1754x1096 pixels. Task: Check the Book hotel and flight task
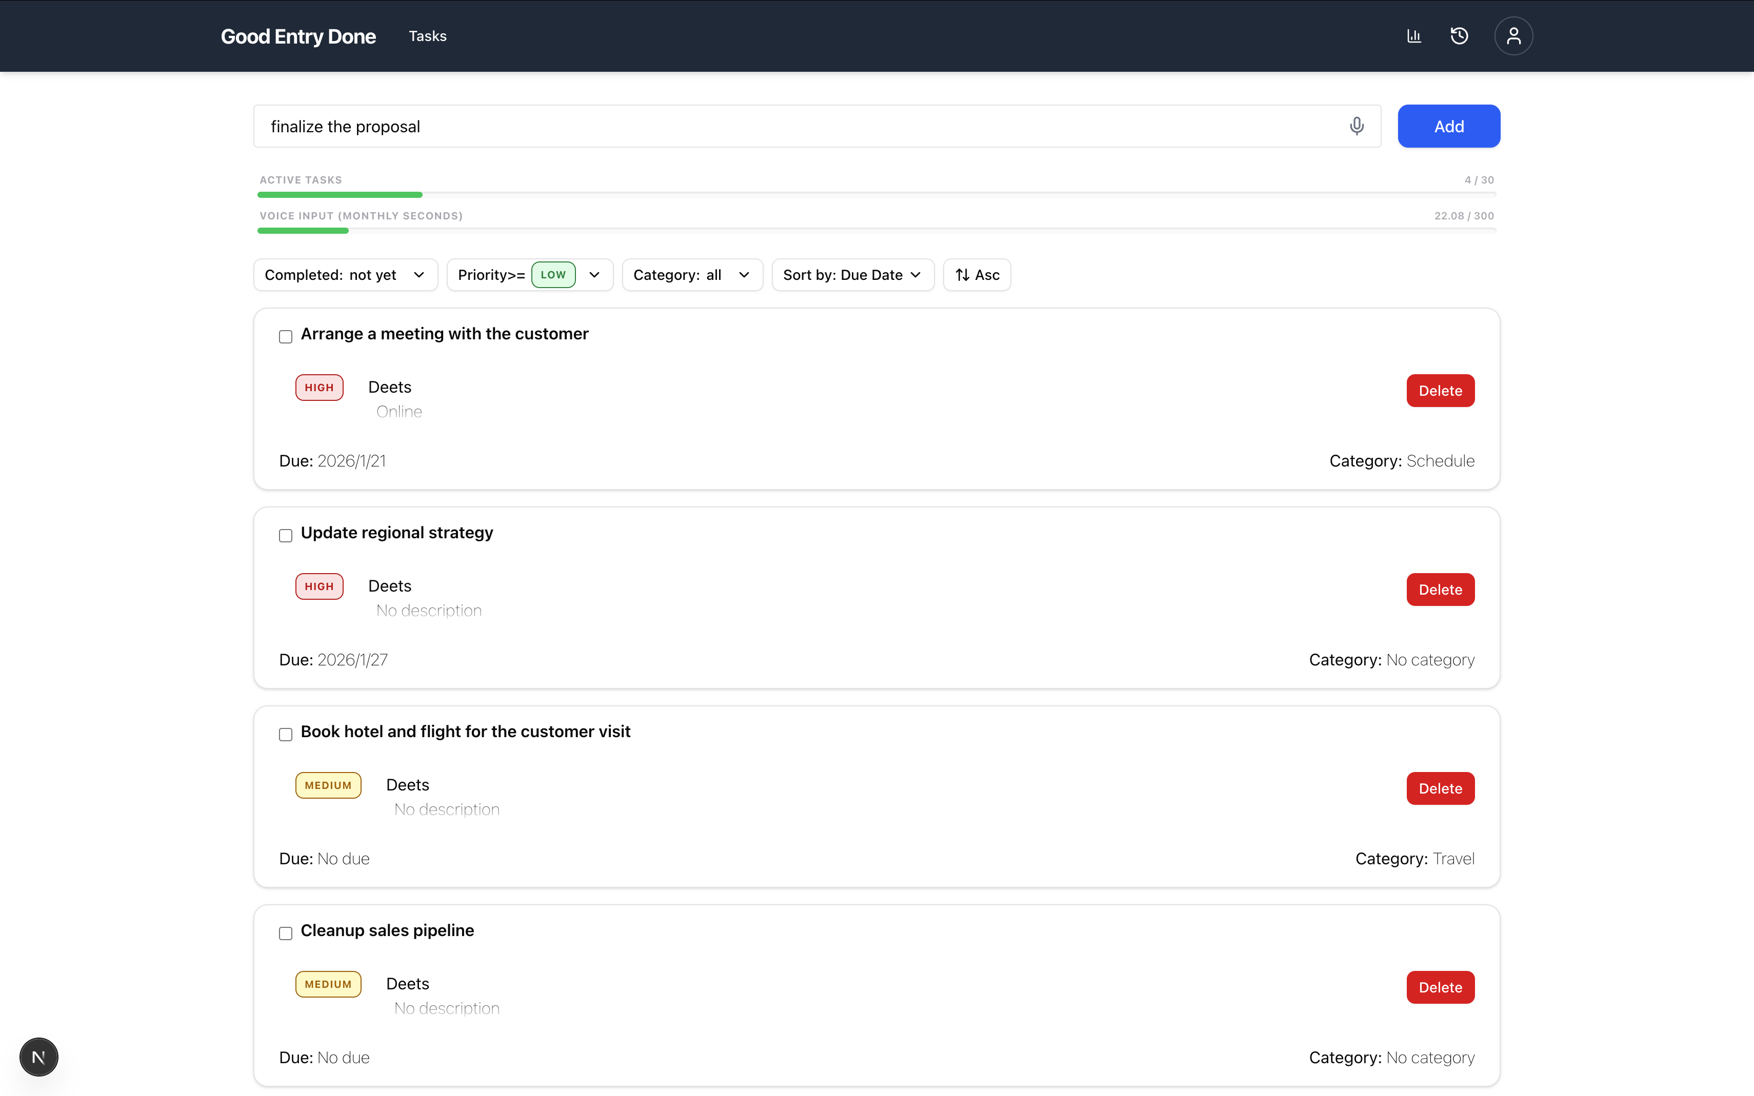[285, 734]
